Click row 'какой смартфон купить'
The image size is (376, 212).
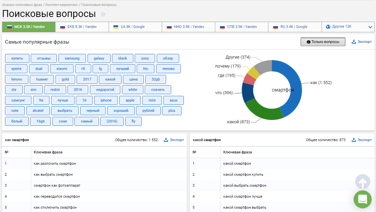pyautogui.click(x=282, y=174)
